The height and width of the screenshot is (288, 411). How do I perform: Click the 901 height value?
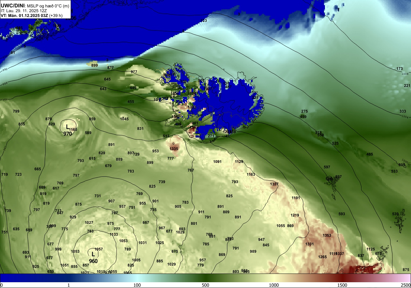[x=155, y=201]
